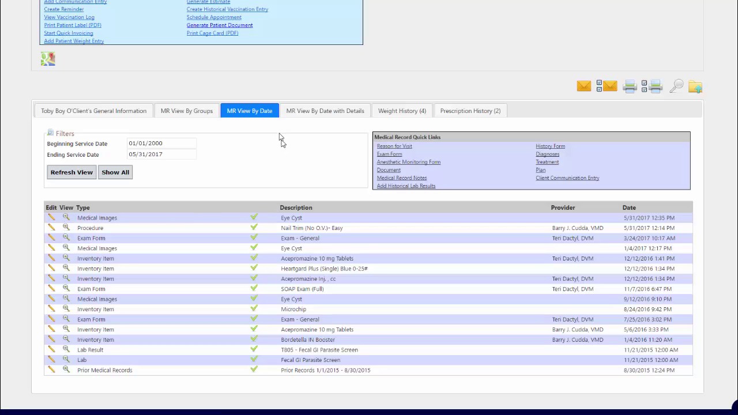The height and width of the screenshot is (415, 738).
Task: Click the Start Quick Invoicing link
Action: pyautogui.click(x=69, y=33)
